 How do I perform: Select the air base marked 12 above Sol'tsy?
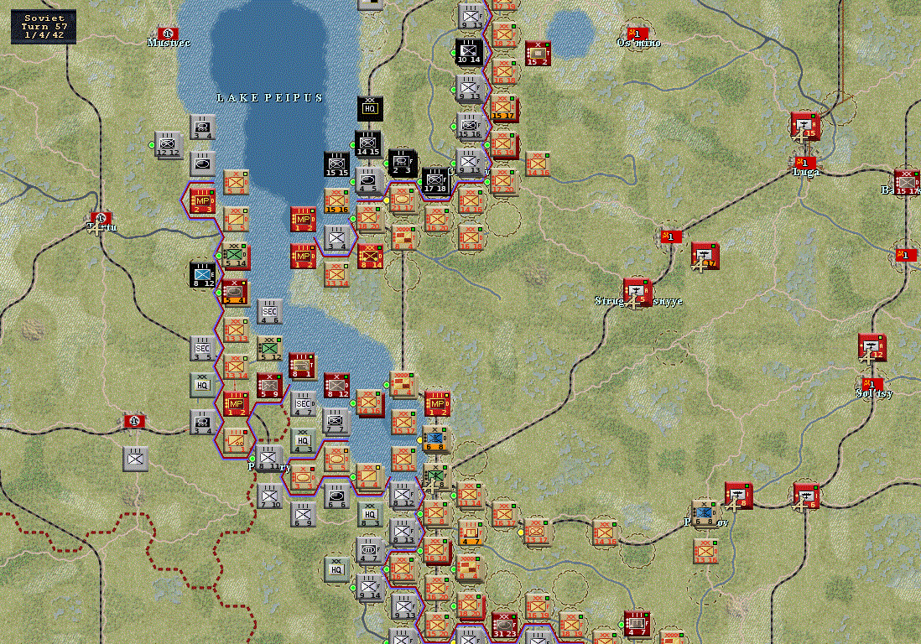872,347
